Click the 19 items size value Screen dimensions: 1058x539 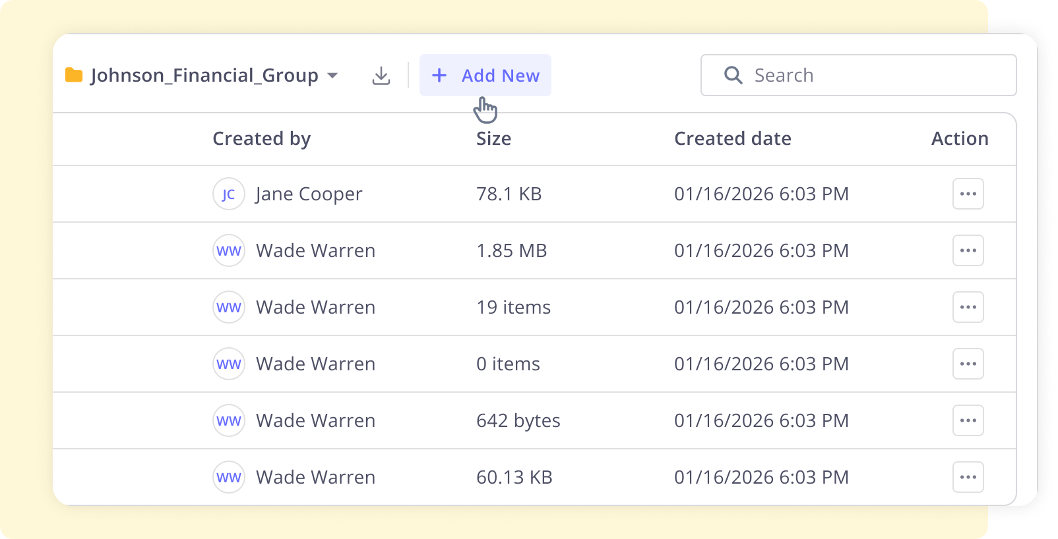[x=513, y=307]
